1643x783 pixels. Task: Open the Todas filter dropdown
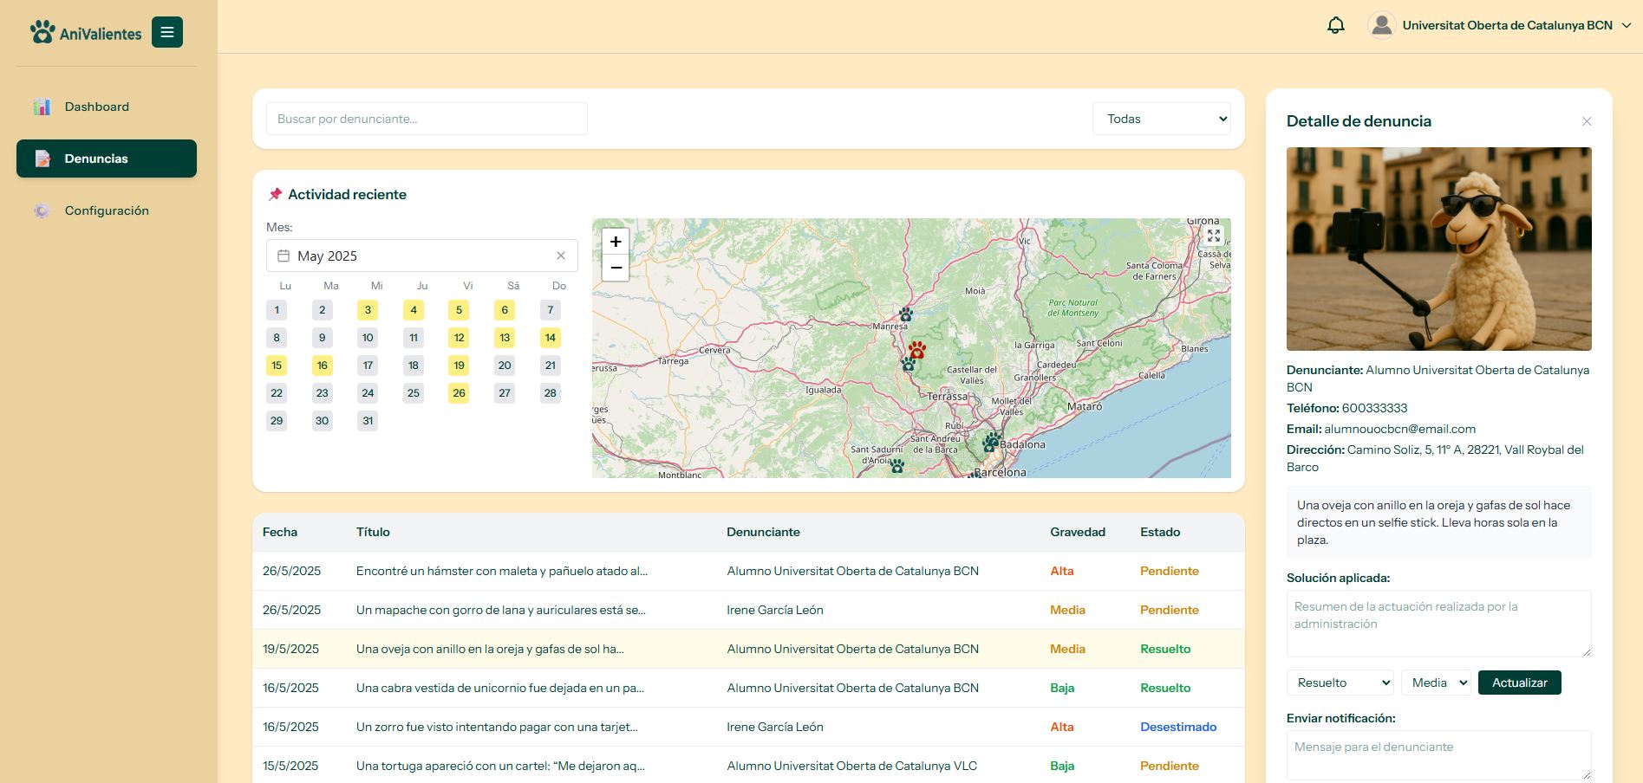pyautogui.click(x=1162, y=119)
